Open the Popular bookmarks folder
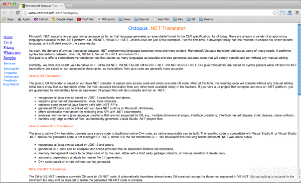The image size is (301, 183). pos(142,19)
